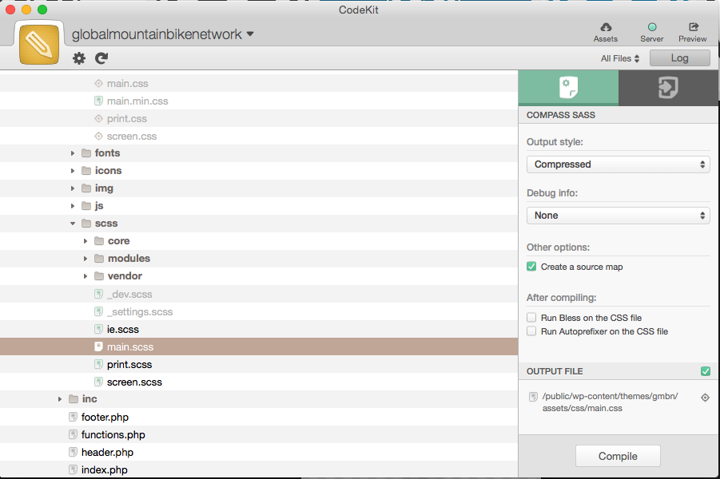This screenshot has width=720, height=479.
Task: Select header.php in the file list
Action: click(107, 453)
